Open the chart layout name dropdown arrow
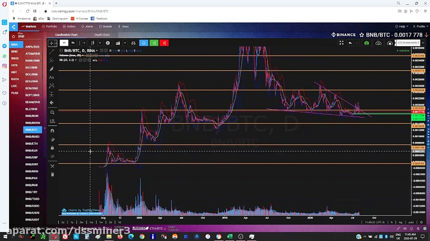The image size is (430, 241). (423, 43)
